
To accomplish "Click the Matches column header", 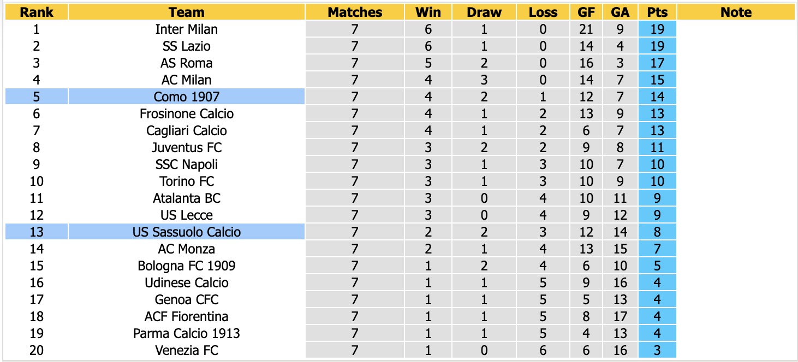I will coord(355,12).
